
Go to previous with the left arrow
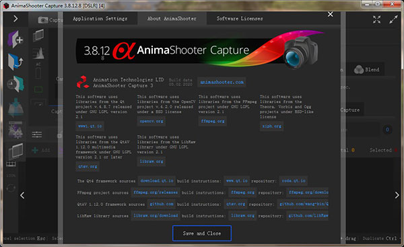pyautogui.click(x=22, y=195)
